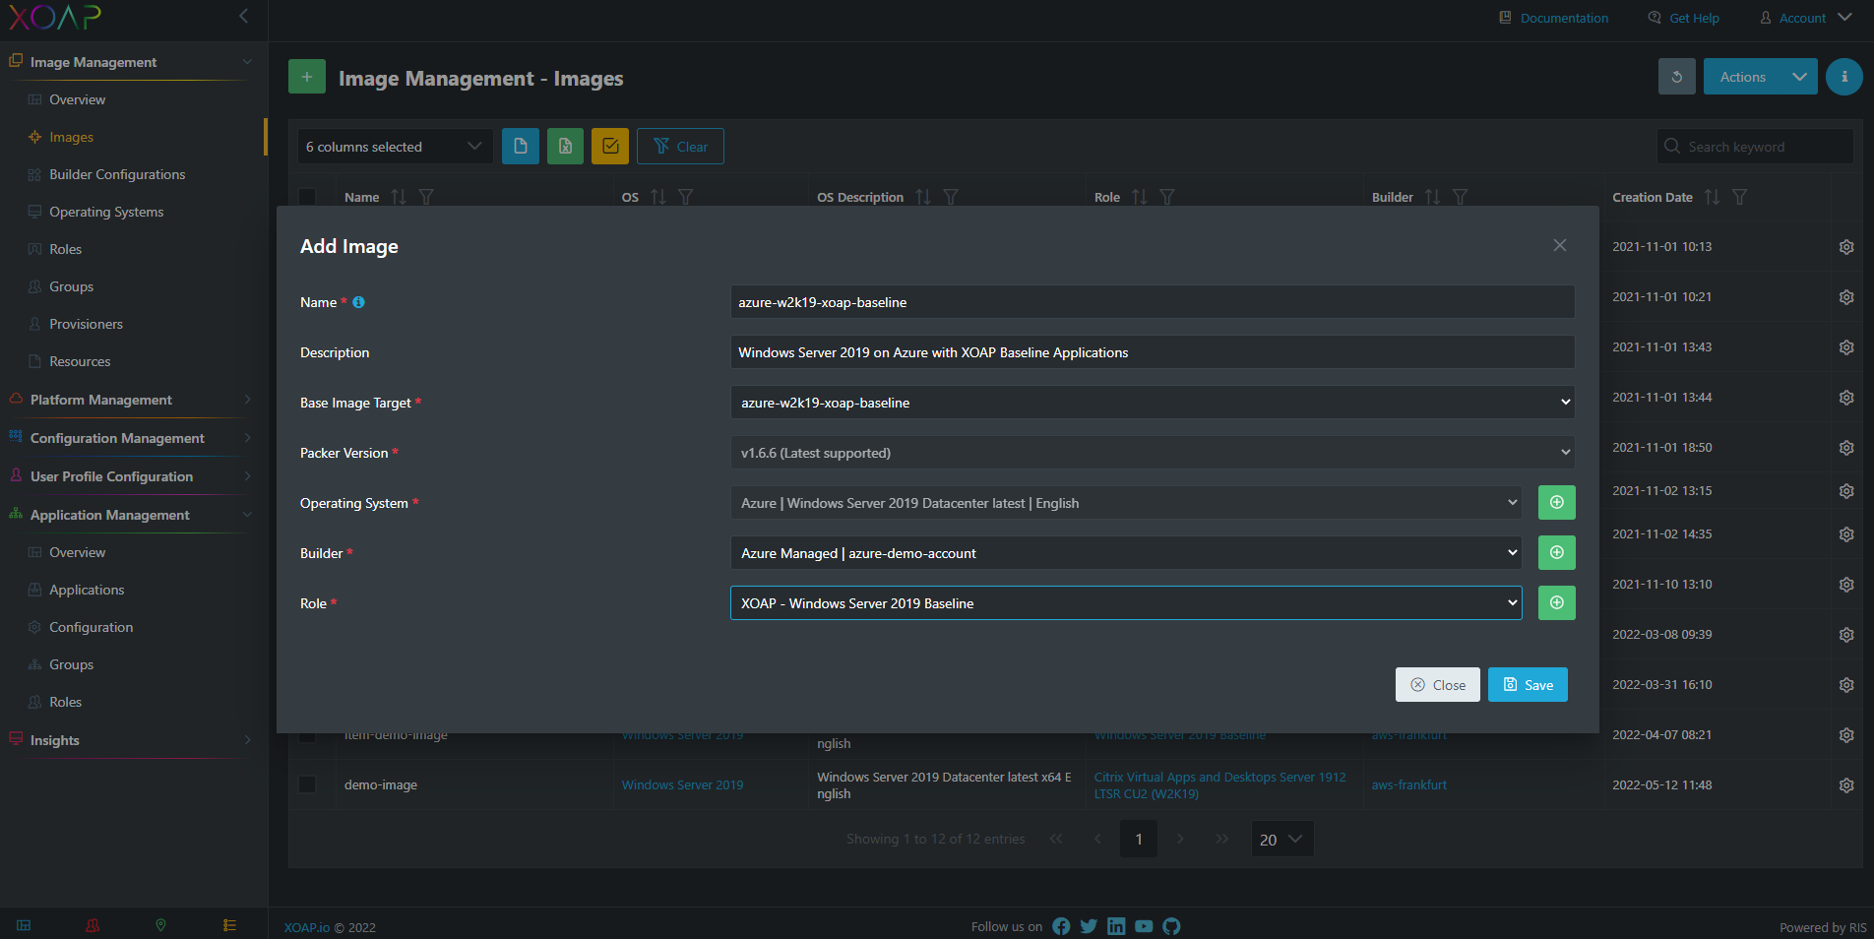Open Operating Systems menu item
The height and width of the screenshot is (939, 1874).
(x=106, y=212)
